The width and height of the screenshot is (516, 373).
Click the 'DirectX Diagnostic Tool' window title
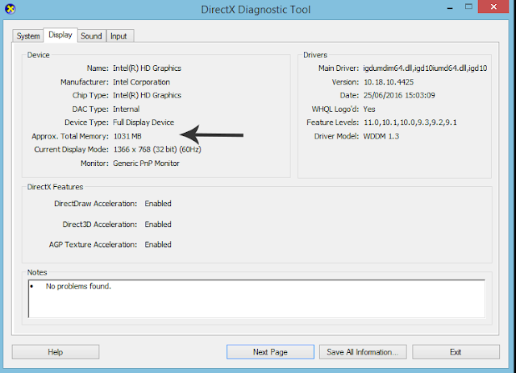256,10
